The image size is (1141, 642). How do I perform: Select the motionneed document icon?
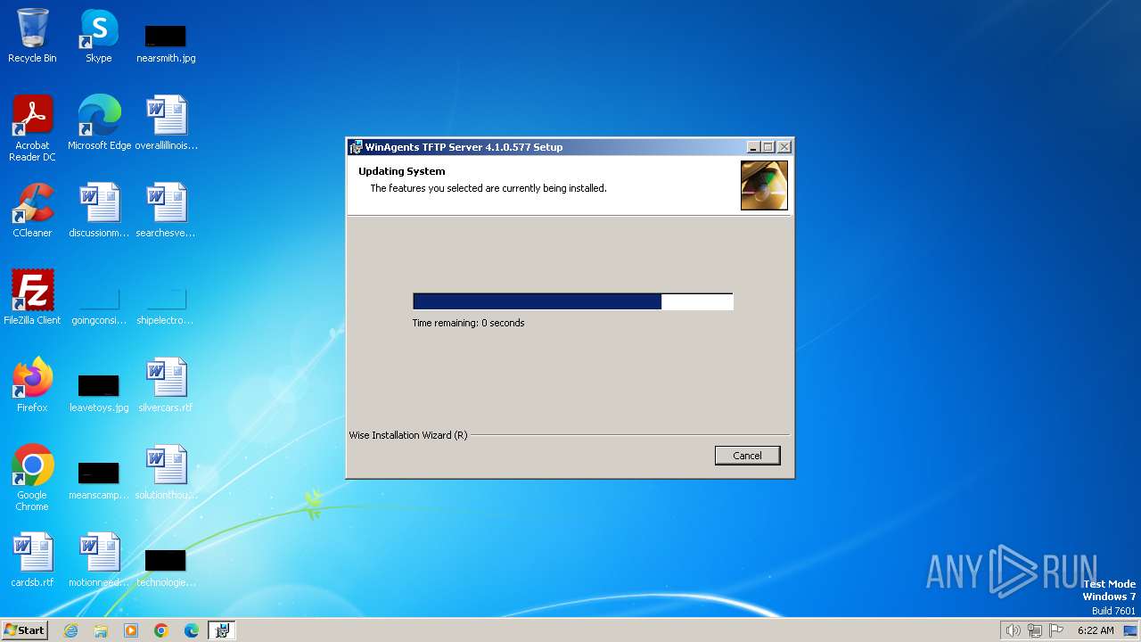99,560
